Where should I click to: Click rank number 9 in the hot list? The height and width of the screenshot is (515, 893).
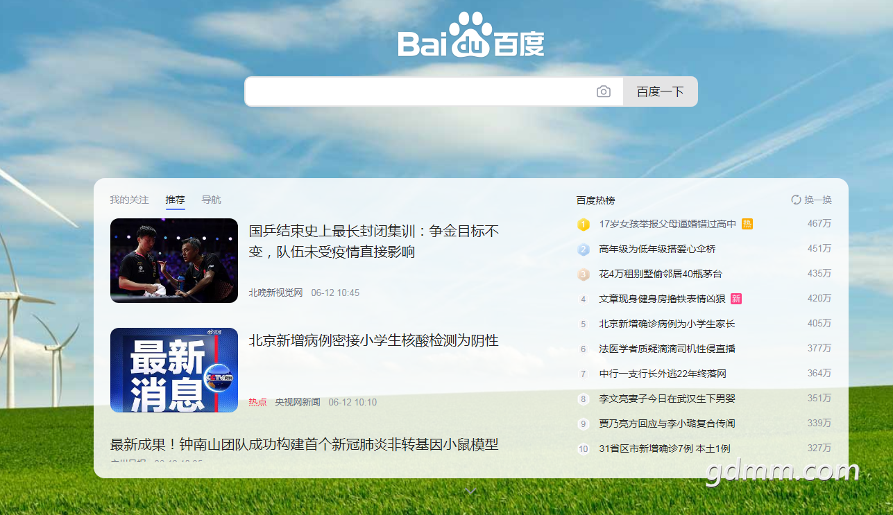pyautogui.click(x=584, y=424)
